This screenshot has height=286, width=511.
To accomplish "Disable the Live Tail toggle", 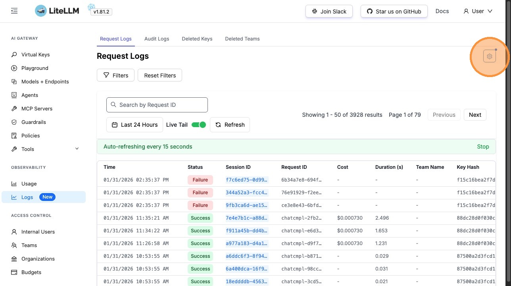I will (199, 125).
